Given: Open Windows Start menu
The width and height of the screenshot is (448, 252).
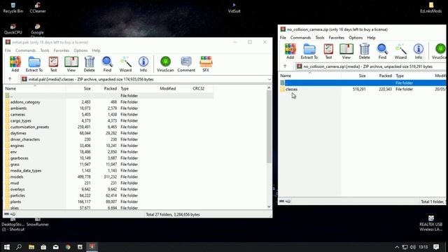Looking at the screenshot, I should click(6, 247).
